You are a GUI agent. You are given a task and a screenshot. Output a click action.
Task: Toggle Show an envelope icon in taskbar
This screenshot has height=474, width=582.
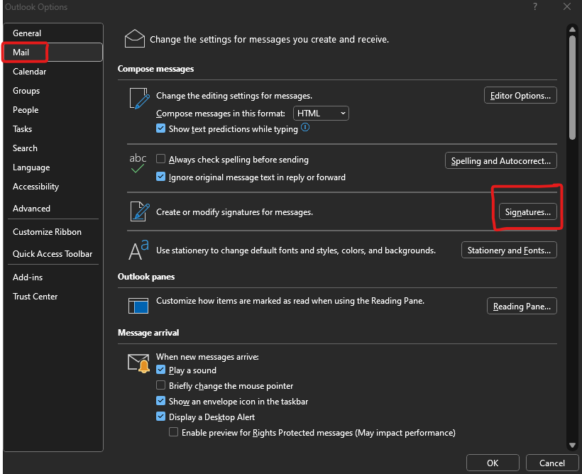pyautogui.click(x=160, y=400)
